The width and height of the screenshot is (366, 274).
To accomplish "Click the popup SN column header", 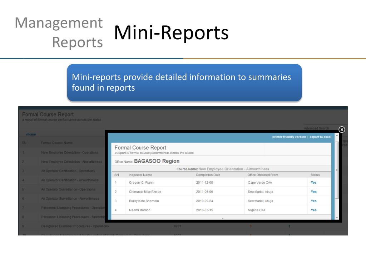I will [x=117, y=175].
